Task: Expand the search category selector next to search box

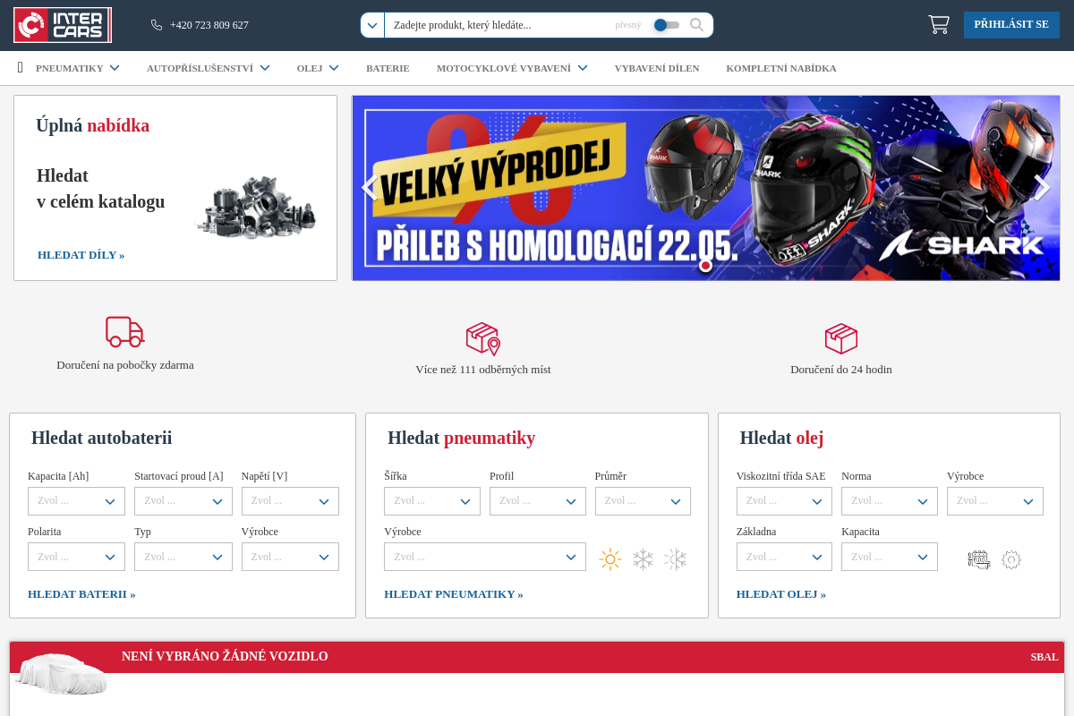Action: (372, 25)
